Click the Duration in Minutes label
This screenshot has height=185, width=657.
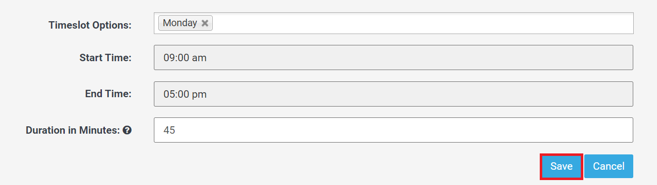(x=73, y=130)
